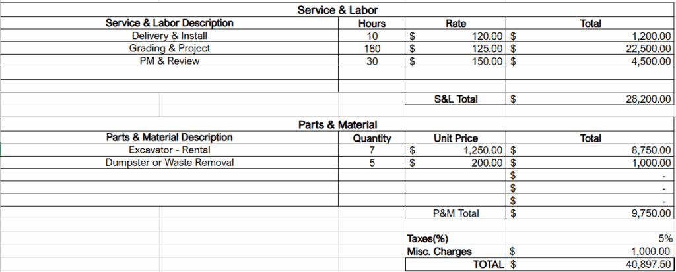Select the Misc. Charges amount 1,000.00
Viewport: 676px width, 272px height.
click(590, 252)
